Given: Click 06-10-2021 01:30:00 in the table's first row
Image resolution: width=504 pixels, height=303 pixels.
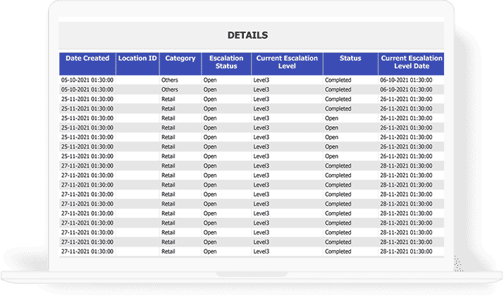Looking at the screenshot, I should tap(406, 80).
